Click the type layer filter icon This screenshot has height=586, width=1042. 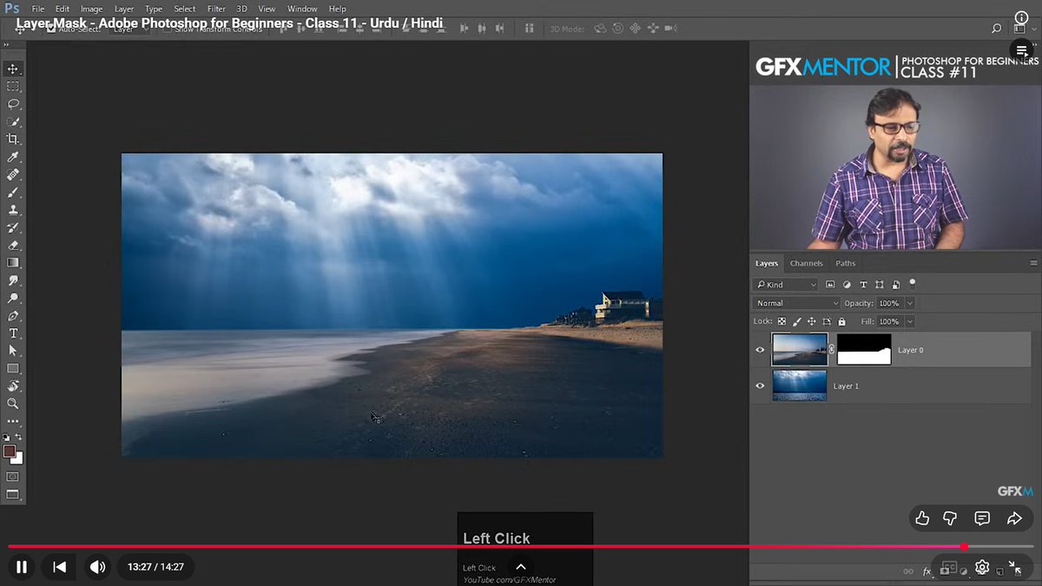point(863,285)
